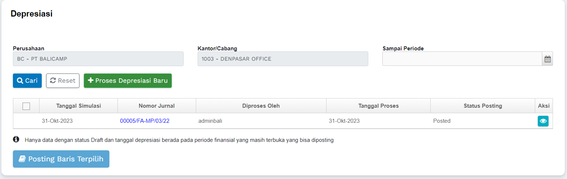Click the Posted status cell in the row
Screen dimensions: 567x179
pyautogui.click(x=442, y=121)
